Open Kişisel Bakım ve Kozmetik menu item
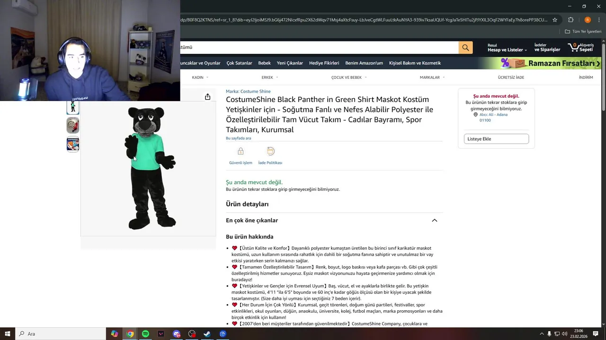This screenshot has height=340, width=606. (415, 63)
